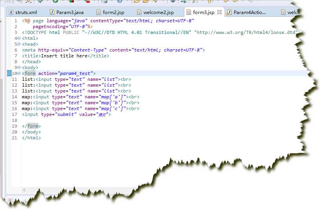This screenshot has height=210, width=321.
Task: Click the left arrow of horizontal scrollbar
Action: click(24, 190)
